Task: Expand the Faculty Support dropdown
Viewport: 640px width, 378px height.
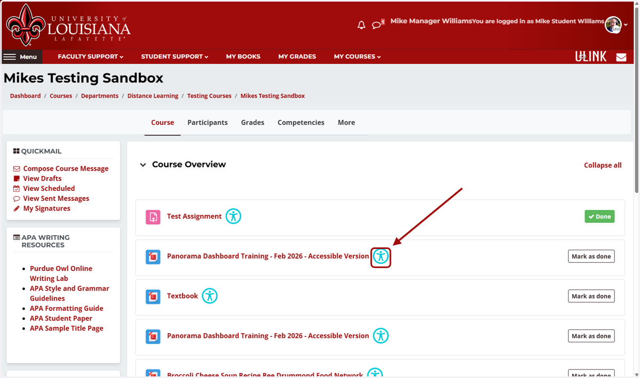Action: tap(91, 57)
